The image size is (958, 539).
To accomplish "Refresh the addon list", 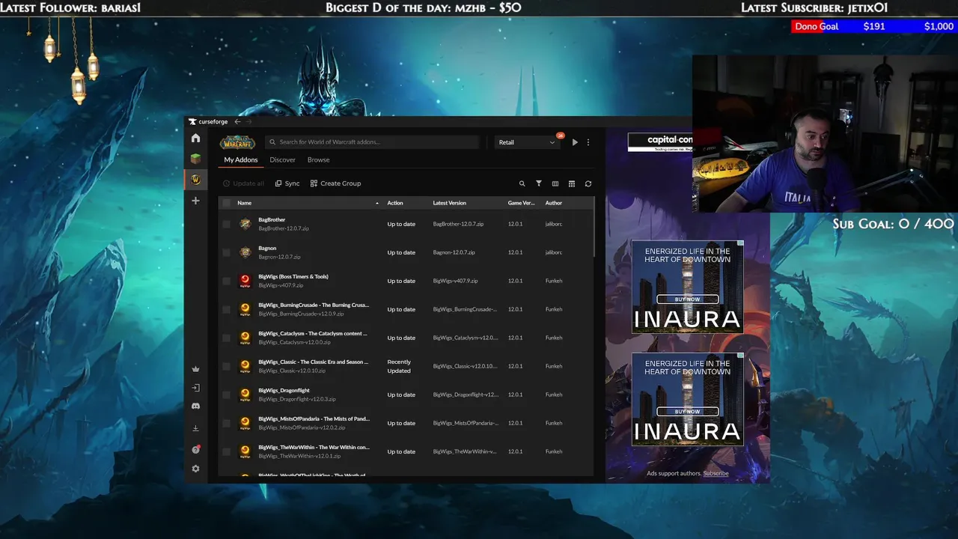I will coord(588,183).
